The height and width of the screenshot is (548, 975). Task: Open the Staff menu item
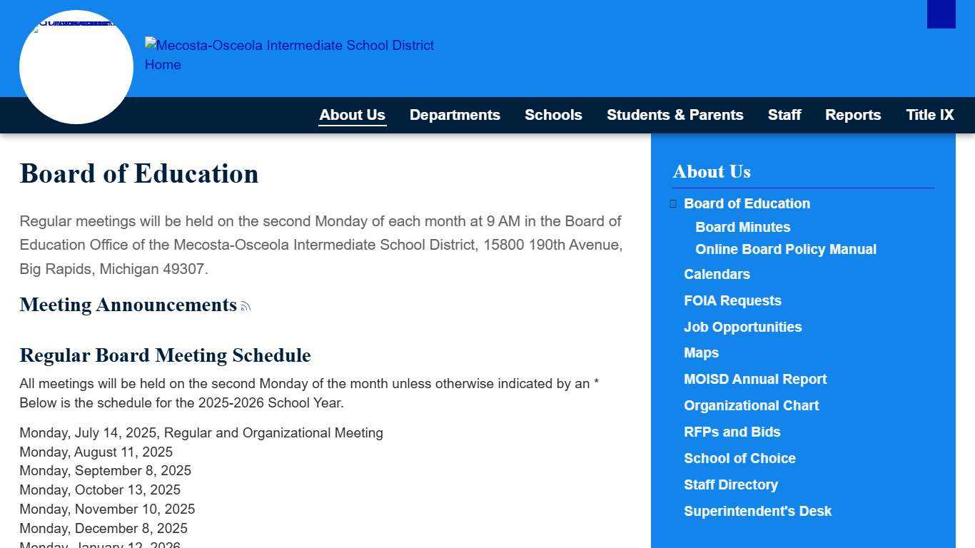784,115
